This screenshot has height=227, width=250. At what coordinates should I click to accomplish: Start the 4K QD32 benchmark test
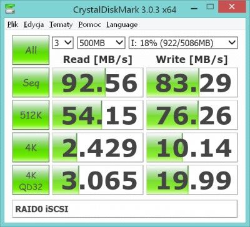click(31, 180)
